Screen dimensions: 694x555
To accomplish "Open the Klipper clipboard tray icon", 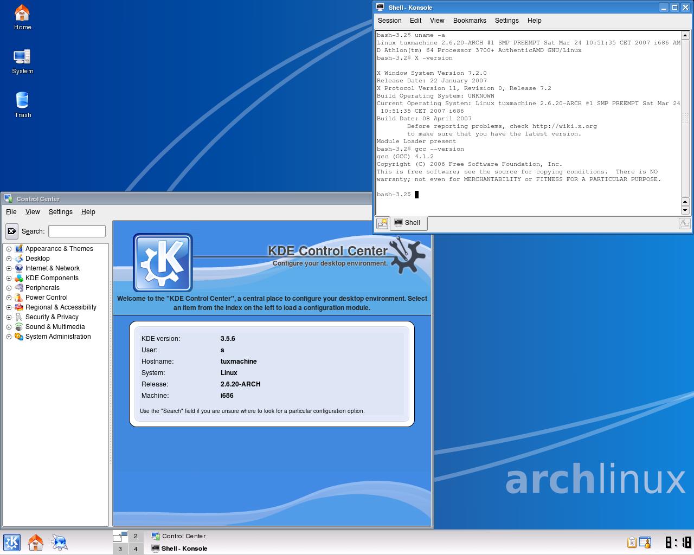I will pyautogui.click(x=632, y=542).
